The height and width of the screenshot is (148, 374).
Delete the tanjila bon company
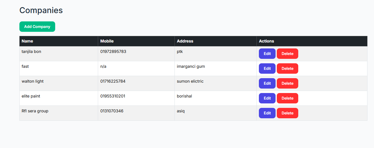287,54
